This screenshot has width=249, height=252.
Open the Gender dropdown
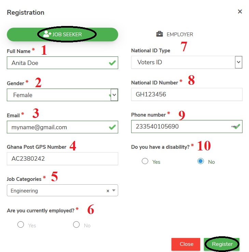114,95
